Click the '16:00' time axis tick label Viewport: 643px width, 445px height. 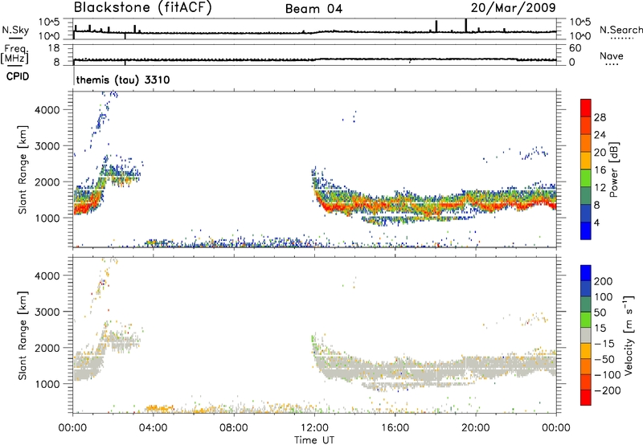click(395, 428)
